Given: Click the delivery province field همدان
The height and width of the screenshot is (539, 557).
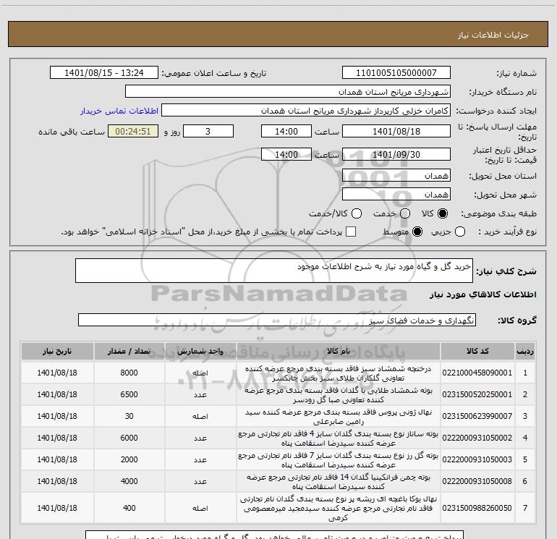Looking at the screenshot, I should (396, 175).
